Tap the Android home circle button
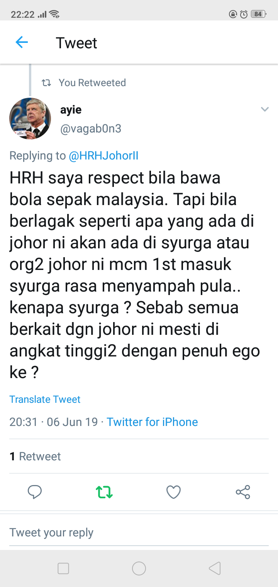278x587 pixels. pyautogui.click(x=139, y=568)
